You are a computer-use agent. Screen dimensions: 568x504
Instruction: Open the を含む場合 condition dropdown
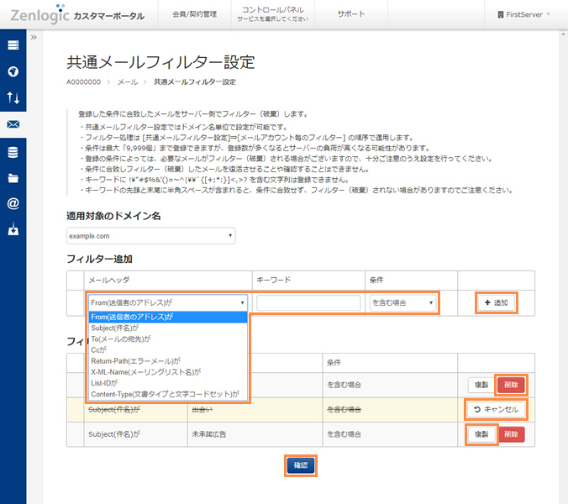click(402, 302)
